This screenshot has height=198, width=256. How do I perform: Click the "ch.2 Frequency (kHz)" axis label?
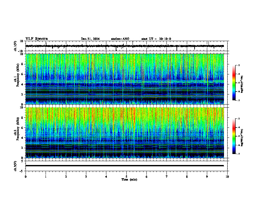tap(16, 128)
